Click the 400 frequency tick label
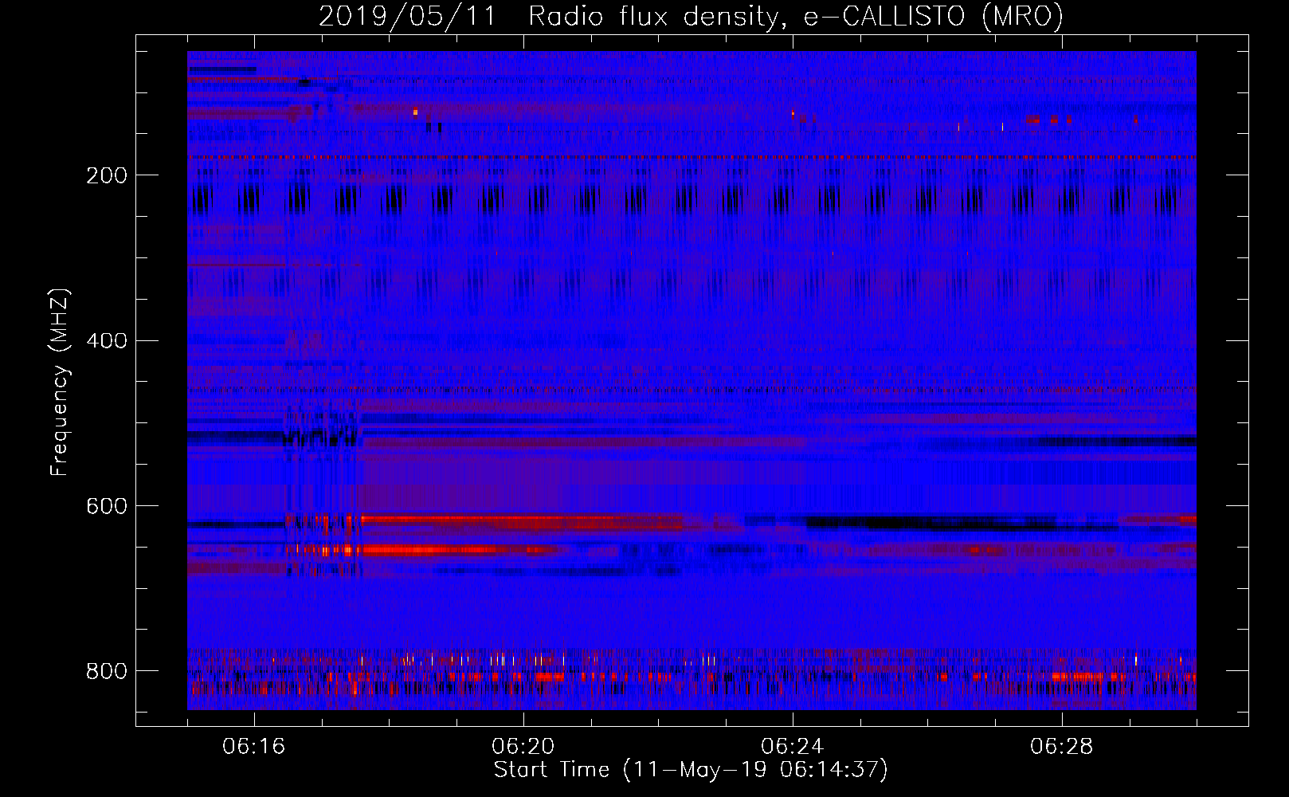Viewport: 1289px width, 797px height. click(107, 341)
